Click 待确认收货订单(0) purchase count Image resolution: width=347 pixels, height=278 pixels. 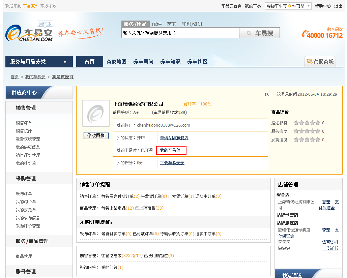point(177,234)
